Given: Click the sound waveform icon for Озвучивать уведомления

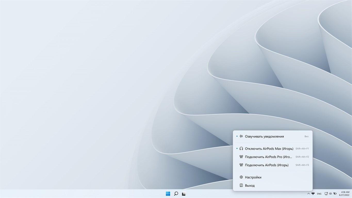Looking at the screenshot, I should [241, 136].
